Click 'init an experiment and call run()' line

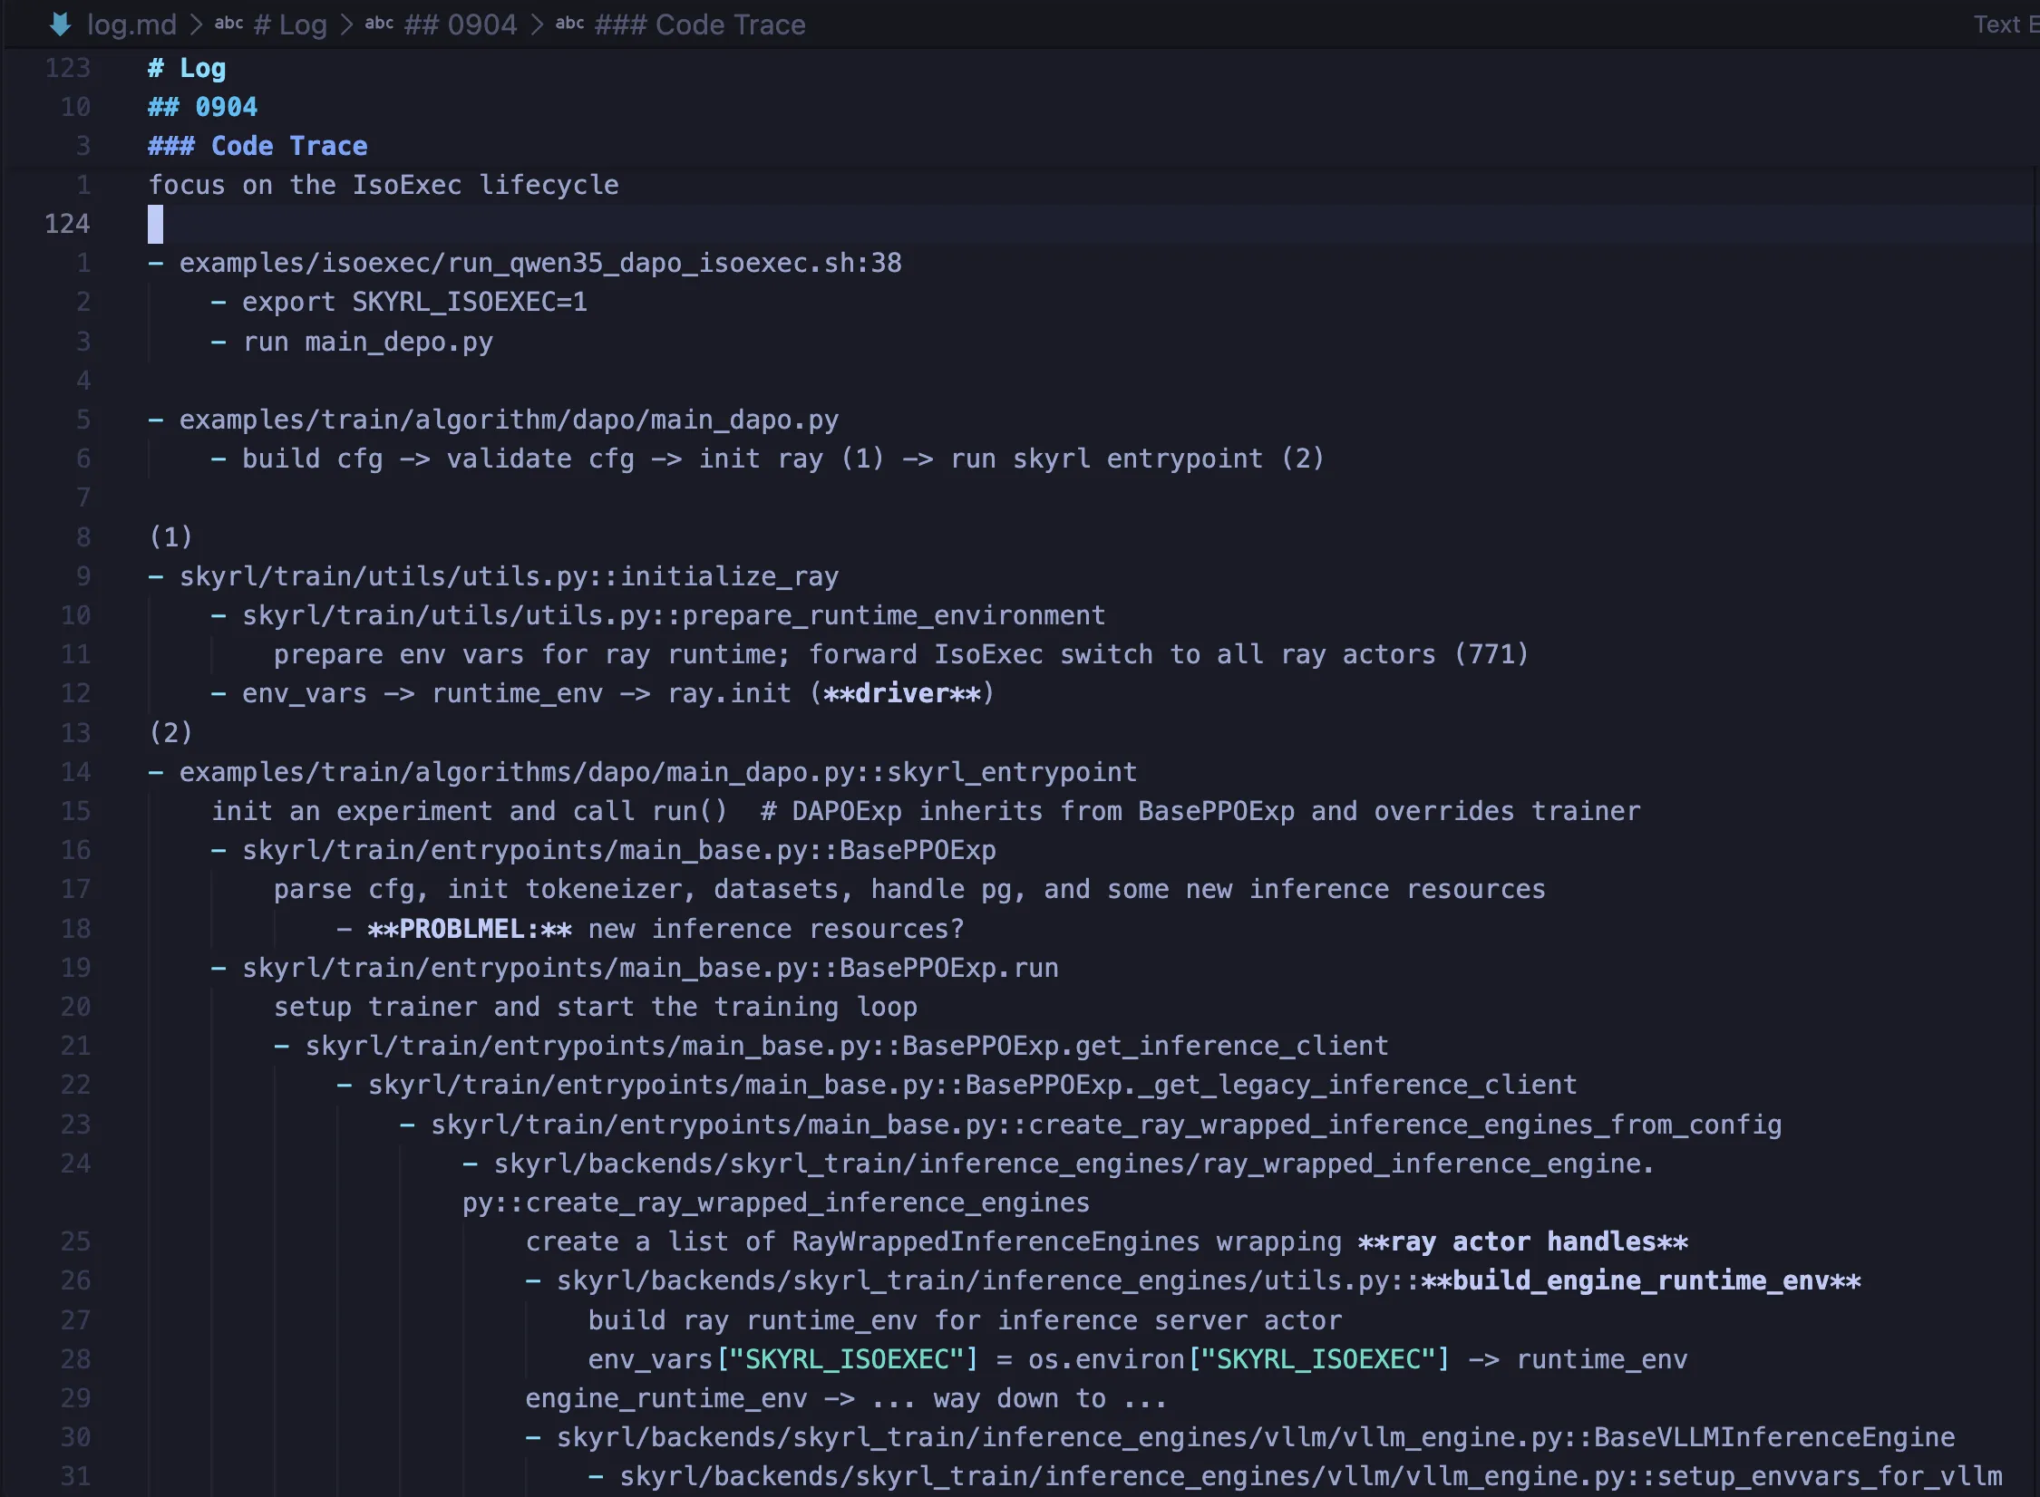click(x=926, y=811)
